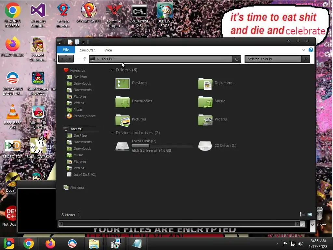Expand the ribbon with the chevron

(x=303, y=50)
